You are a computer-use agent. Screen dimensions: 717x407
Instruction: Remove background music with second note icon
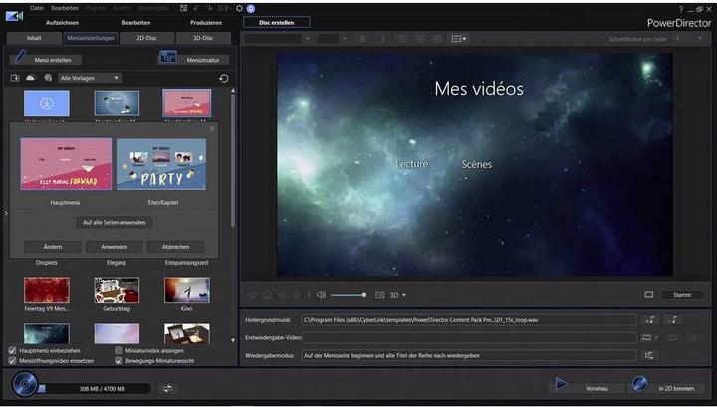672,320
